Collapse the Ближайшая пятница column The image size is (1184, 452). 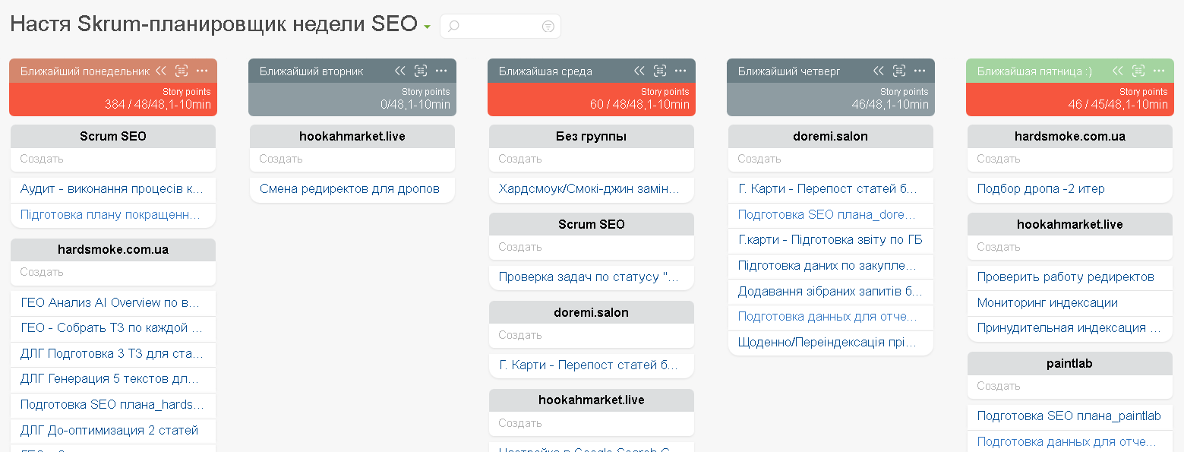pyautogui.click(x=1118, y=71)
